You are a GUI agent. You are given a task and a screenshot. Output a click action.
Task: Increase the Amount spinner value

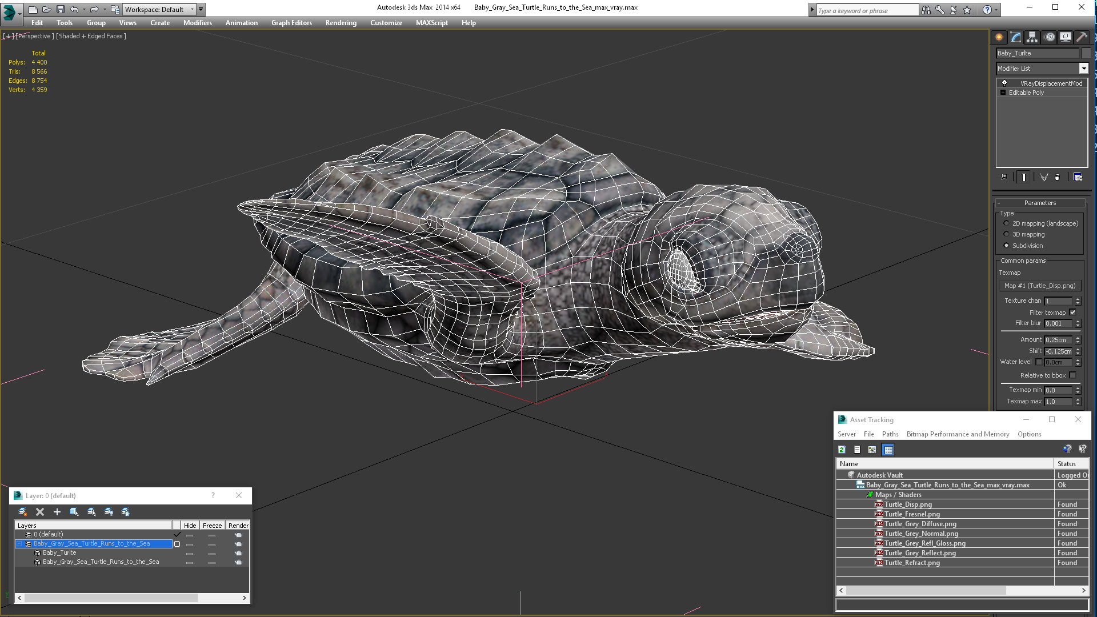tap(1078, 338)
